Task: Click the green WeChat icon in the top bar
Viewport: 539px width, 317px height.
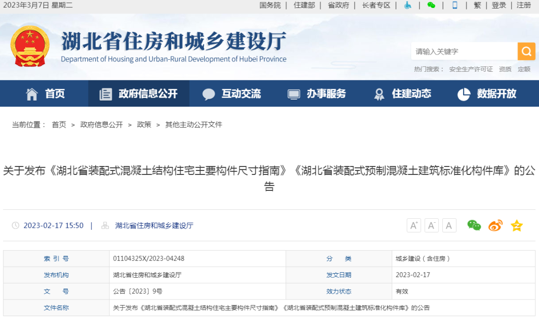Action: click(431, 5)
